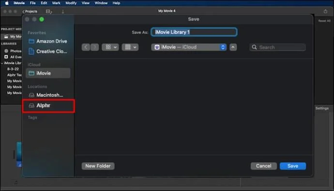
Task: Select iMovie under iCloud in sidebar
Action: coord(48,73)
